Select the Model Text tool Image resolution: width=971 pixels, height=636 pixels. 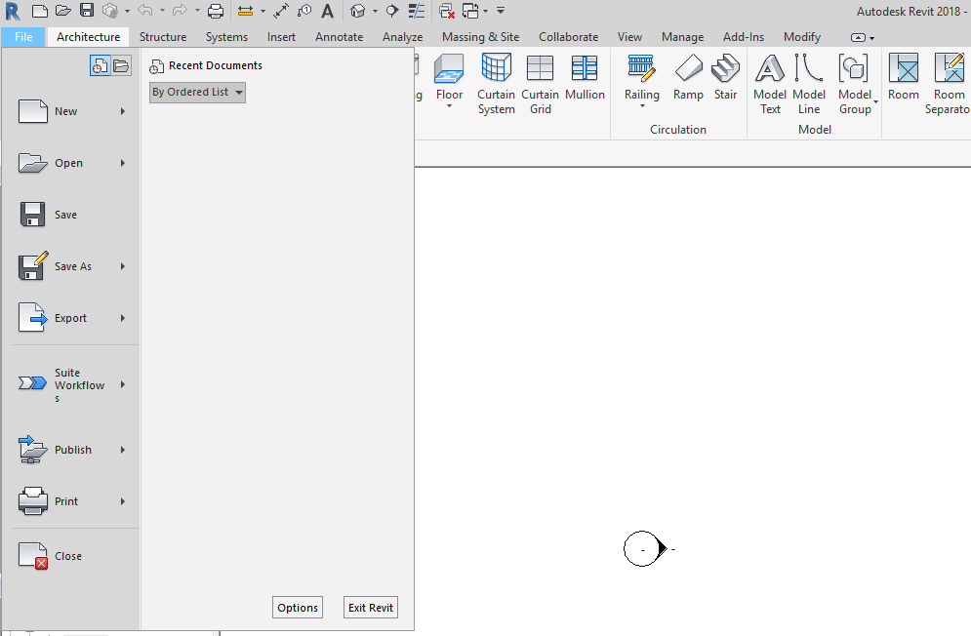point(770,84)
